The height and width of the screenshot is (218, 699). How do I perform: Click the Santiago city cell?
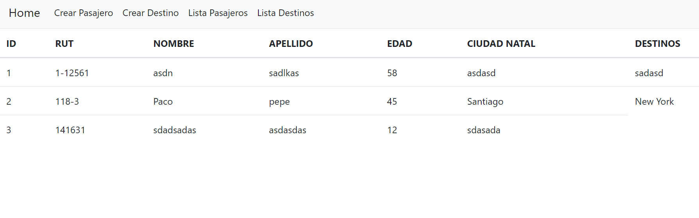485,102
